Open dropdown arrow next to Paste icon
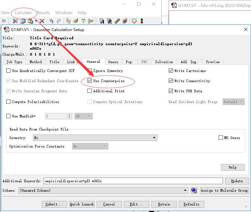This screenshot has width=251, height=212. click(36, 21)
